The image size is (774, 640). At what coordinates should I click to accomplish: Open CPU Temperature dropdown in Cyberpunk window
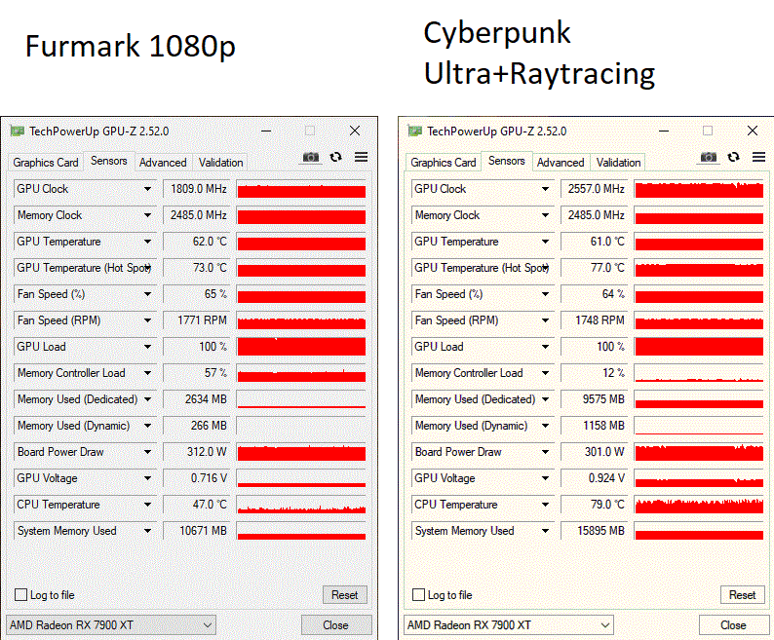click(x=546, y=505)
